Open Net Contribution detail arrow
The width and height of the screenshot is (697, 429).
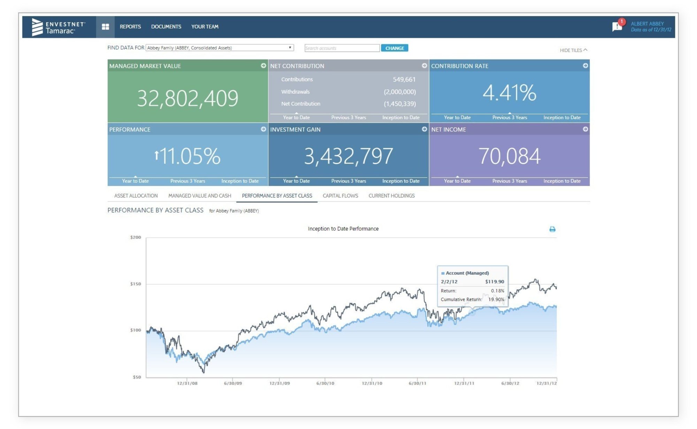(x=424, y=66)
